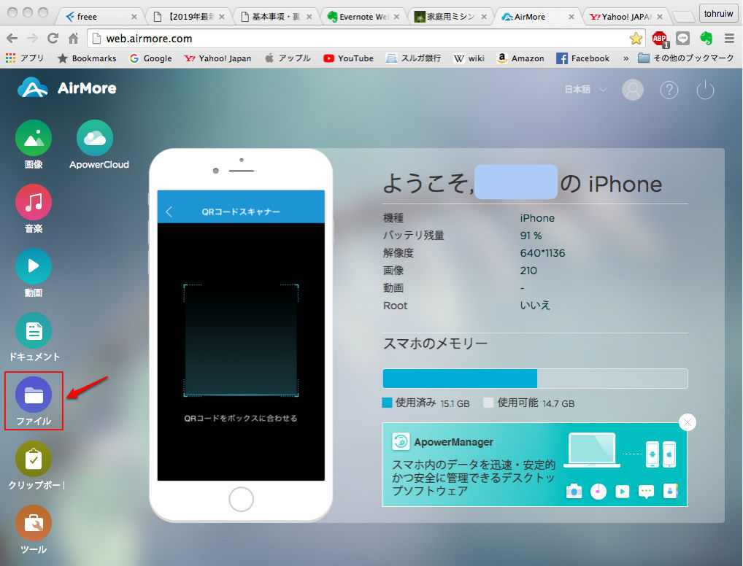Viewport: 743px width, 566px height.
Task: Go to the browser home page
Action: (x=74, y=39)
